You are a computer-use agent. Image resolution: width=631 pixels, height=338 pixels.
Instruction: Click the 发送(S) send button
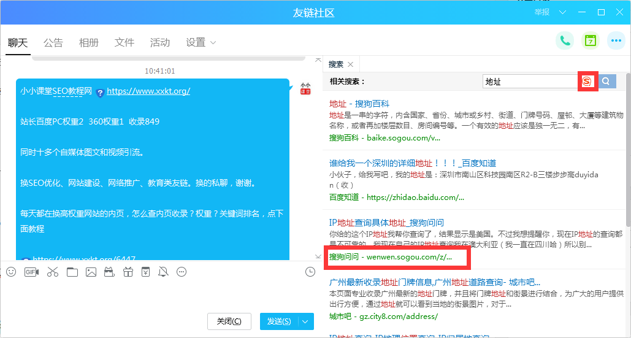(279, 321)
